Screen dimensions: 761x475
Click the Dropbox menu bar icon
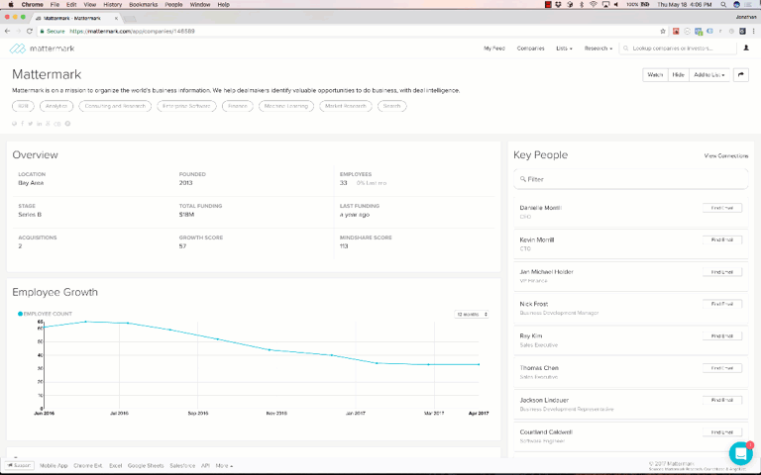(x=559, y=4)
